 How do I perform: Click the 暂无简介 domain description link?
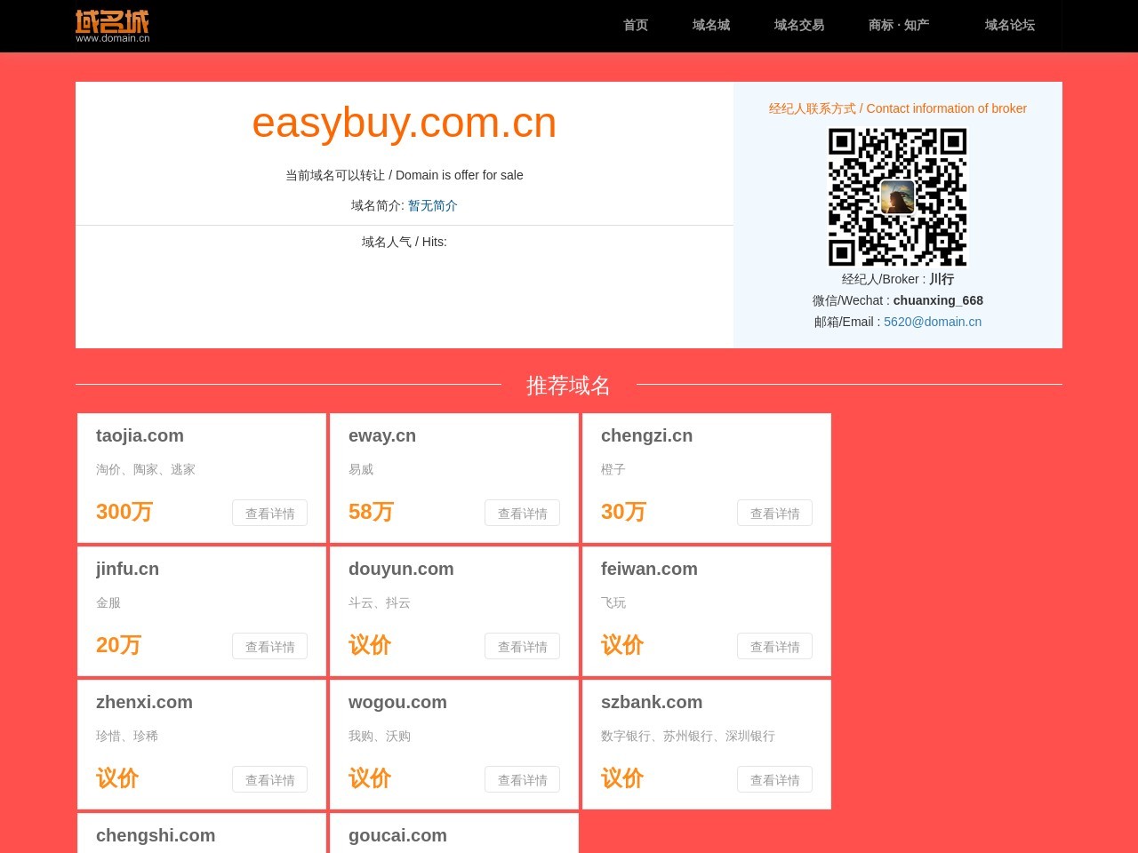(x=432, y=205)
